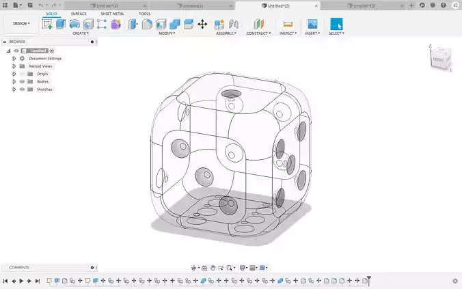Screen dimensions: 462x289
Task: Select the Measure ruler icon
Action: 288,24
